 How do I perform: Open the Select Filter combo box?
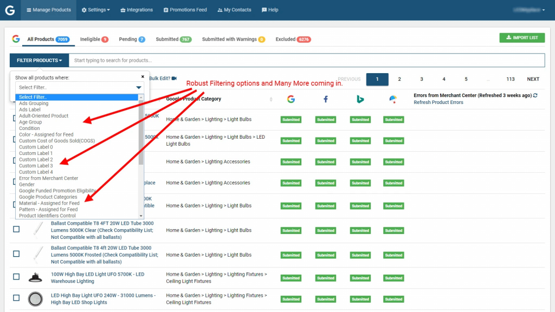click(x=80, y=87)
